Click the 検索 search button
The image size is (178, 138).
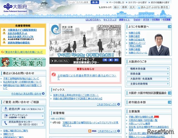coord(95,2)
